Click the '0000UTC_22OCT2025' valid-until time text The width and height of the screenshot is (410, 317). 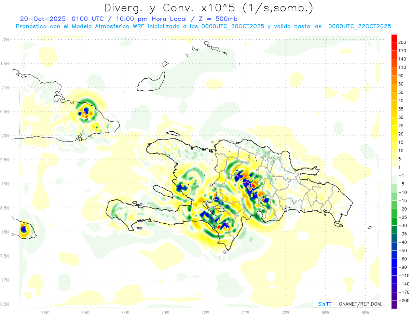(x=360, y=26)
